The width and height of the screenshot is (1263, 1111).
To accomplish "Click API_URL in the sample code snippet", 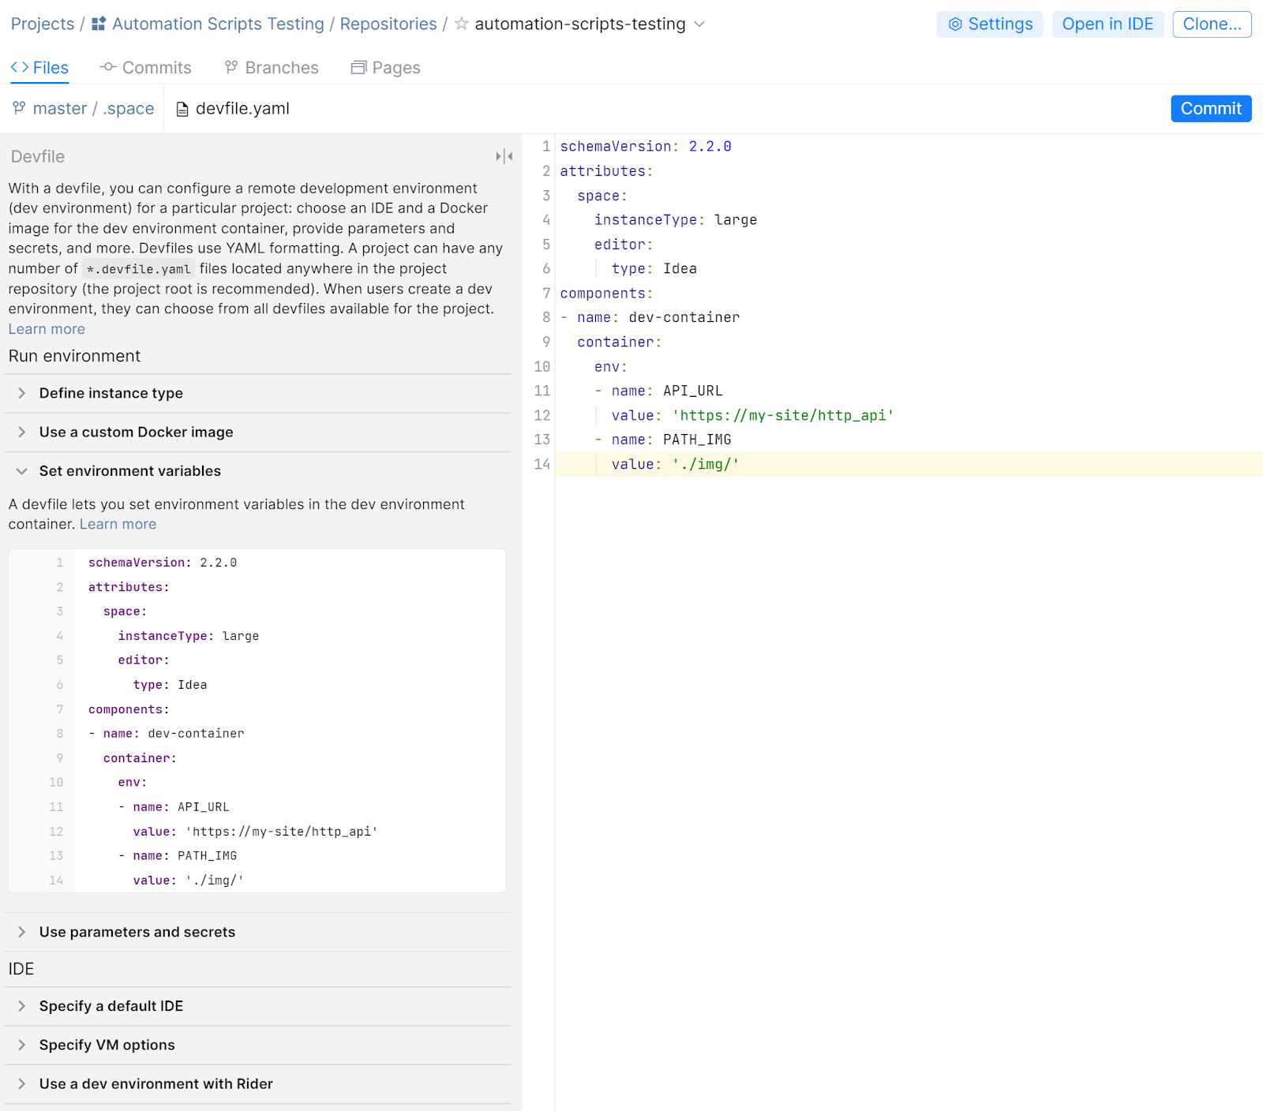I will point(204,807).
